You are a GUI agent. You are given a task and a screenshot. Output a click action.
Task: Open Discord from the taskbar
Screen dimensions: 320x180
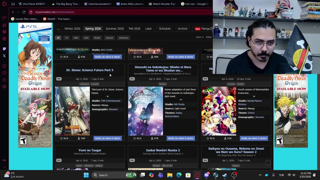[206, 175]
